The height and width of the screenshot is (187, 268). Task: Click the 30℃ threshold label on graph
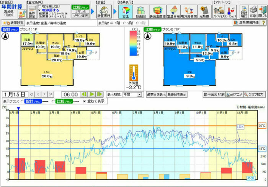[x=262, y=126]
